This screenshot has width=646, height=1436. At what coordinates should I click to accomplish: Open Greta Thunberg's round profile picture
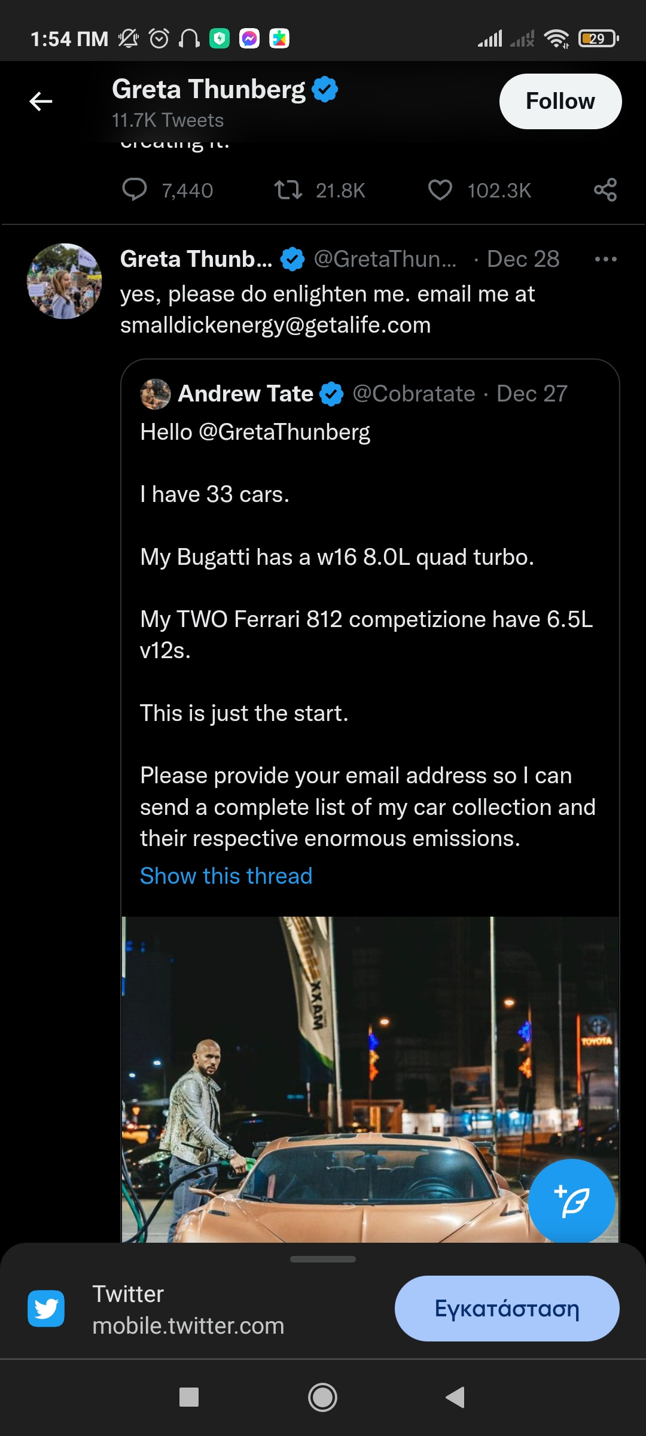(65, 281)
